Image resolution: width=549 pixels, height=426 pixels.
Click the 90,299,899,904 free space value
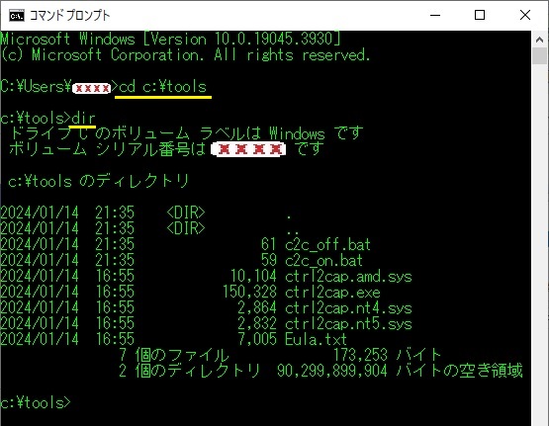coord(332,371)
